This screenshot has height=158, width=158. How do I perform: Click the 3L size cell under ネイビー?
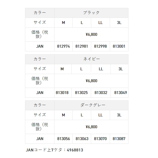point(121,69)
